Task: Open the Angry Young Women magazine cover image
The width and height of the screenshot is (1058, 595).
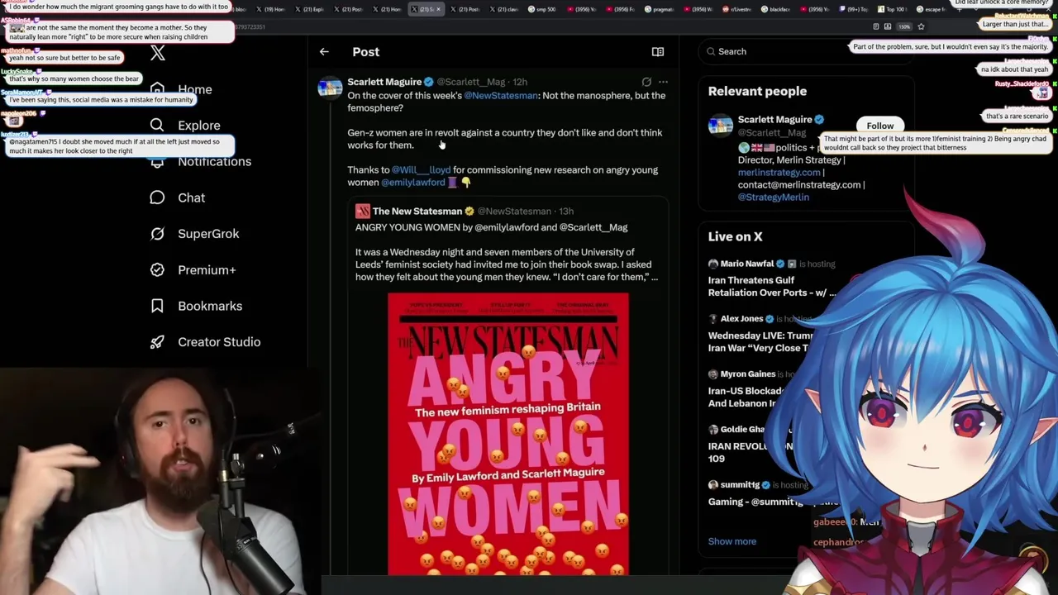Action: [508, 434]
